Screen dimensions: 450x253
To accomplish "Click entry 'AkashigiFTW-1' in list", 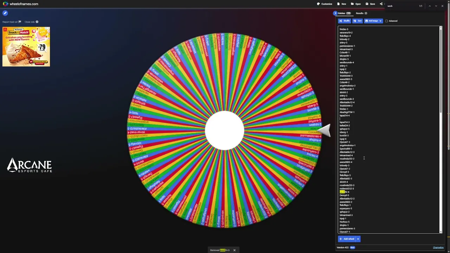I will [x=347, y=112].
